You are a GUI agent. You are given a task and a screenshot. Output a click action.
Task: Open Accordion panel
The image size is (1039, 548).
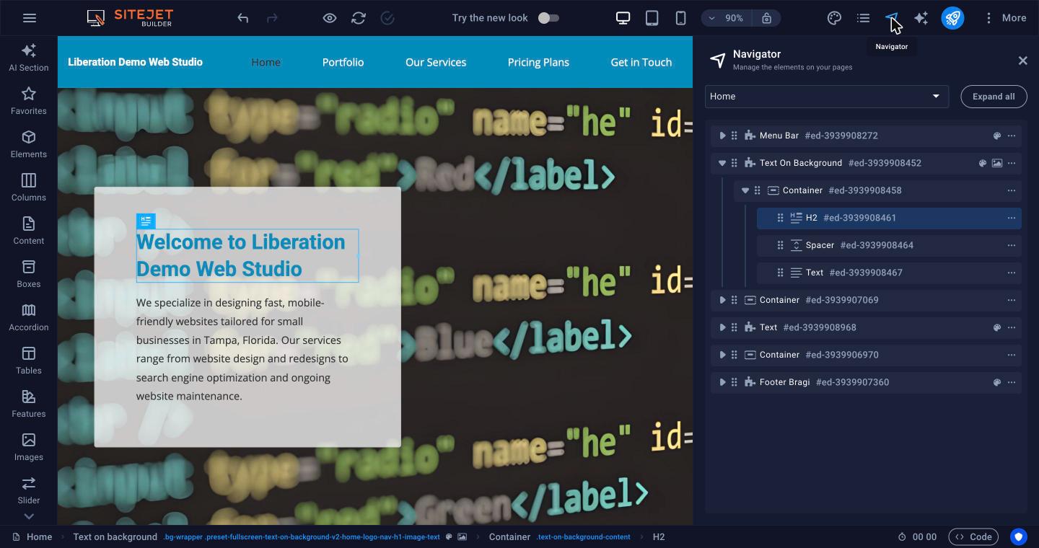pyautogui.click(x=29, y=317)
